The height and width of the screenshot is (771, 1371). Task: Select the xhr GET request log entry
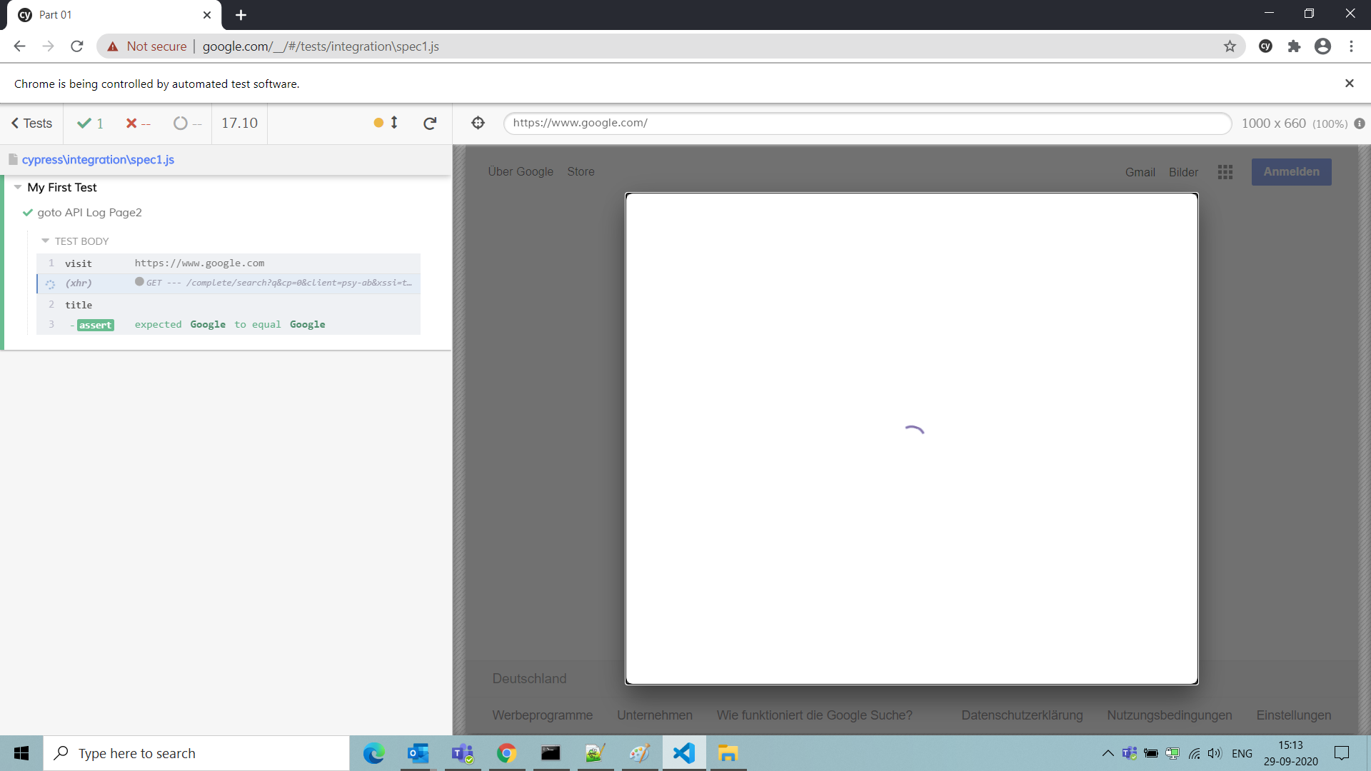[228, 283]
